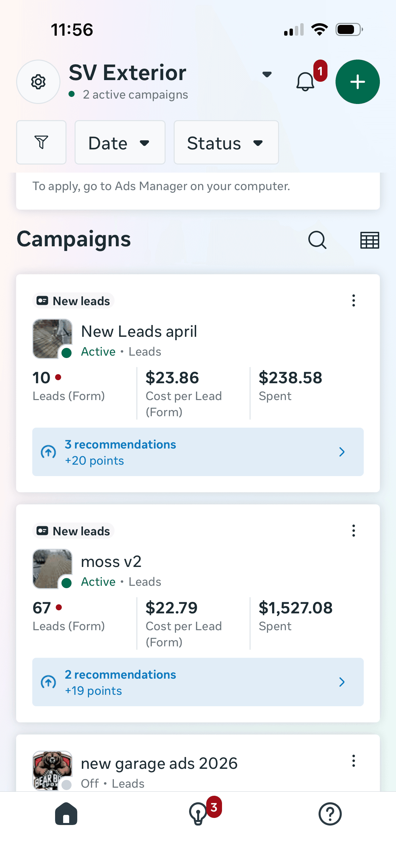Search campaigns with magnifying glass

(317, 240)
